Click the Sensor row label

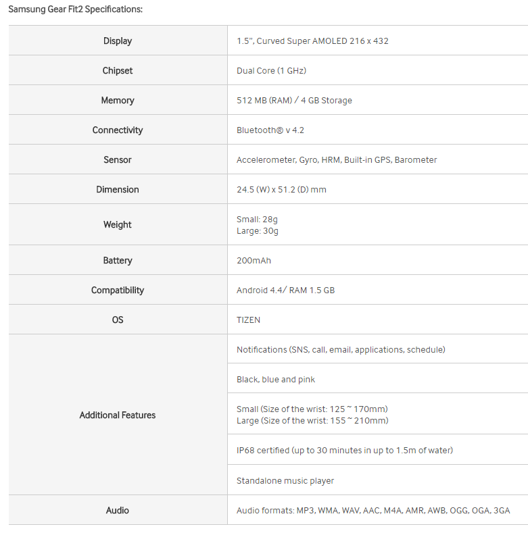[118, 160]
